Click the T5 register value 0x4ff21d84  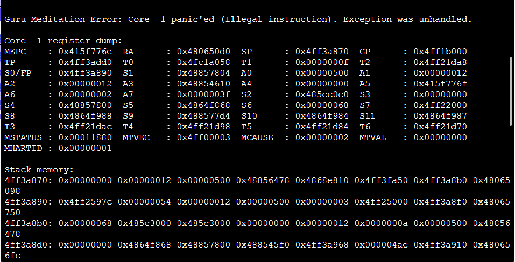tap(322, 127)
